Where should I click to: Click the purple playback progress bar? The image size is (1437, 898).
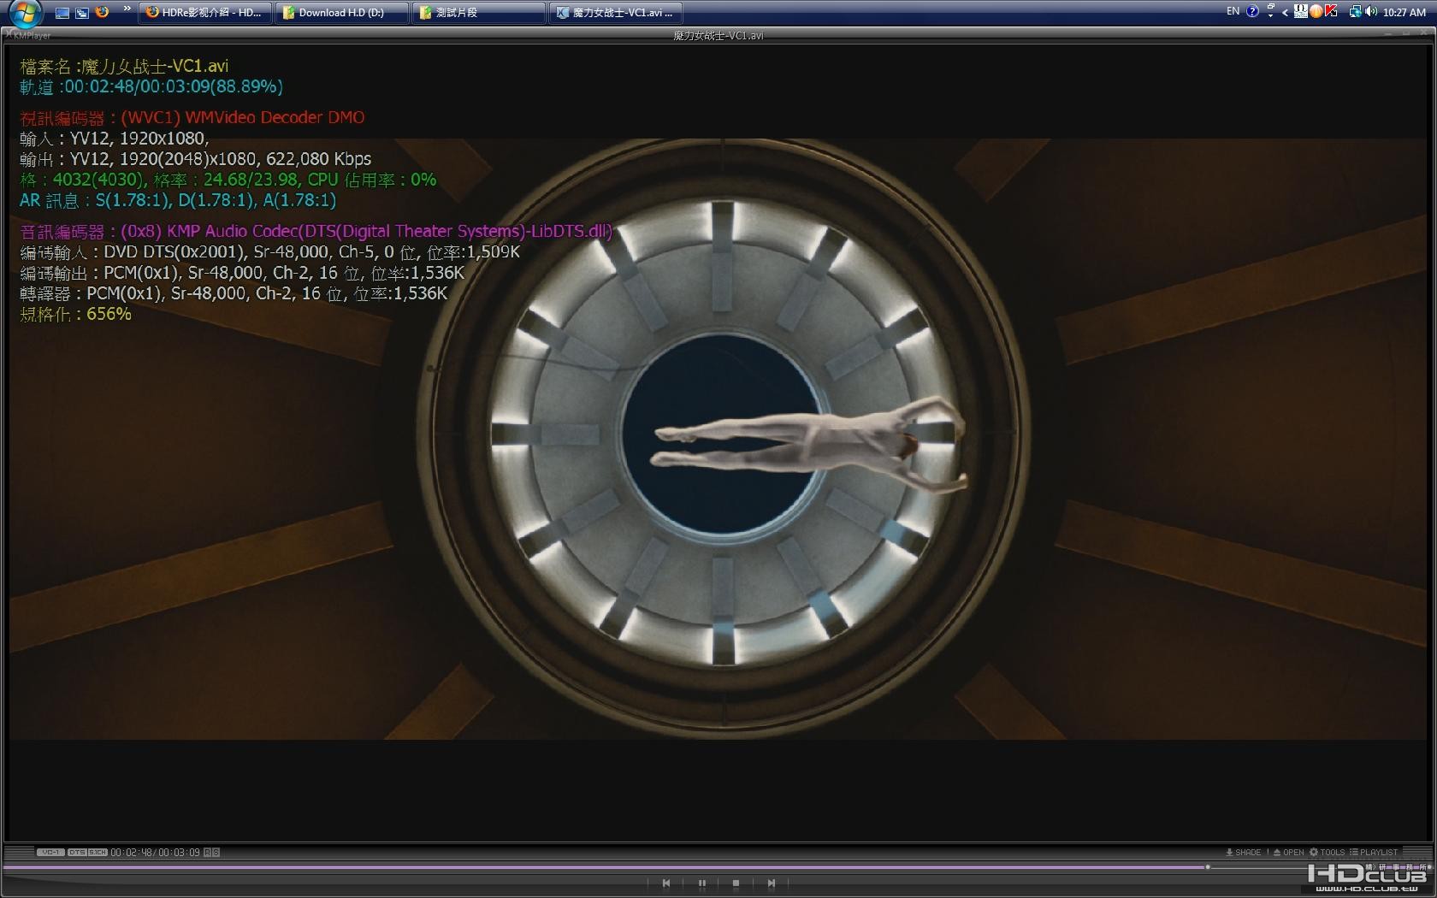604,866
